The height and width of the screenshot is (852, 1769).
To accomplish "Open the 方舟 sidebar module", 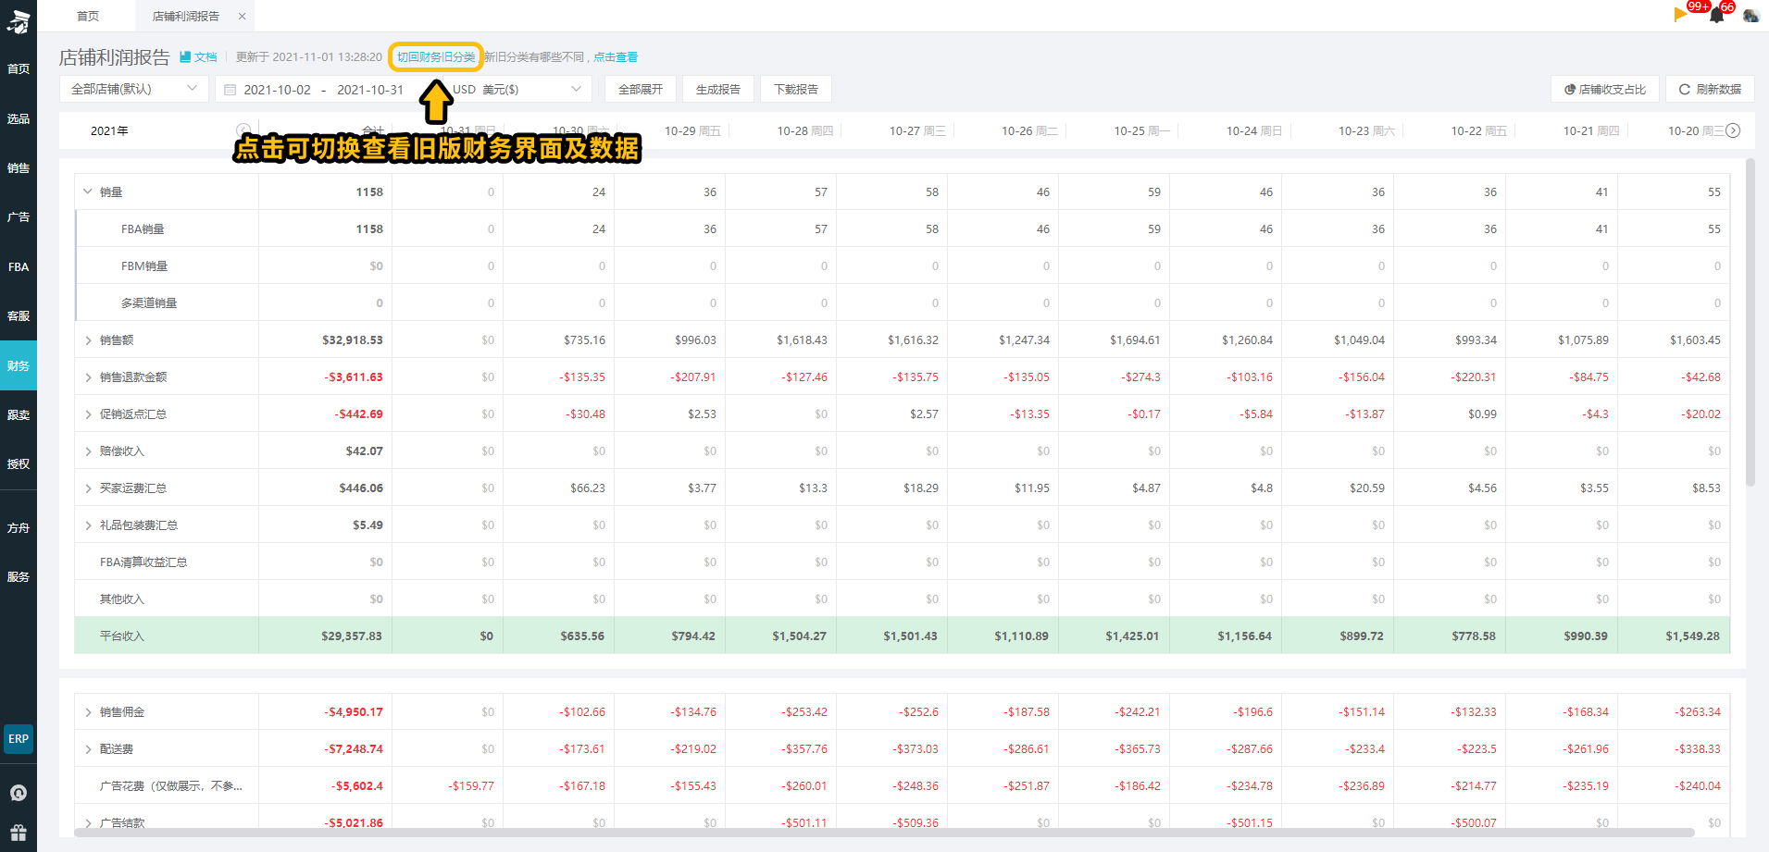I will tap(19, 527).
